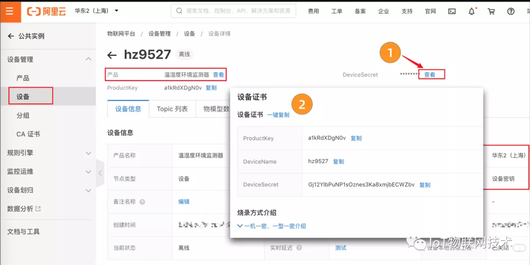This screenshot has height=265, width=530.
Task: Go back with arrow beside hz9527
Action: click(112, 55)
